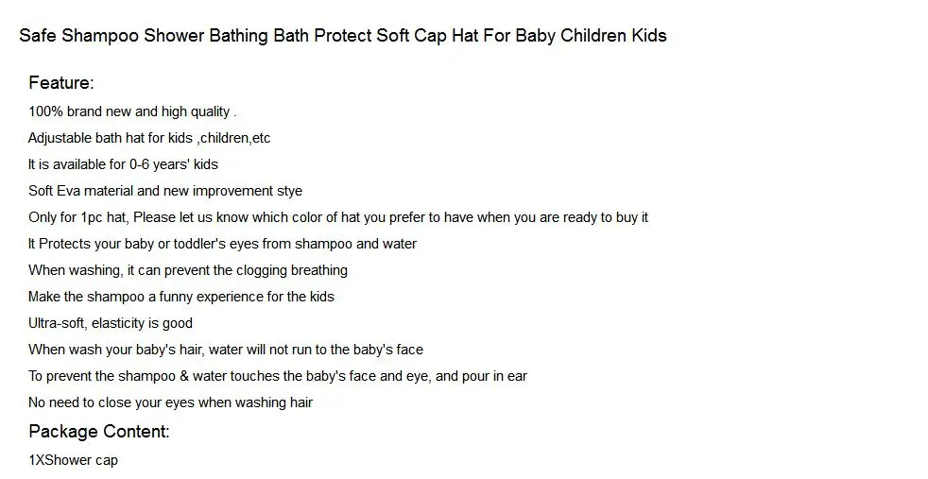The height and width of the screenshot is (479, 928).
Task: Click the '1XShower cap' text
Action: 74,460
